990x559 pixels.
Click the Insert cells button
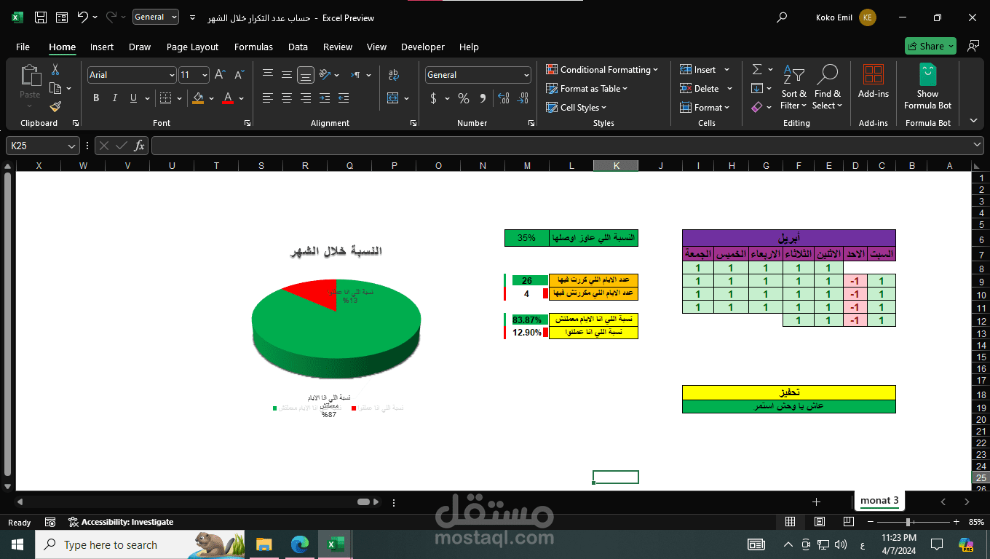coord(697,70)
